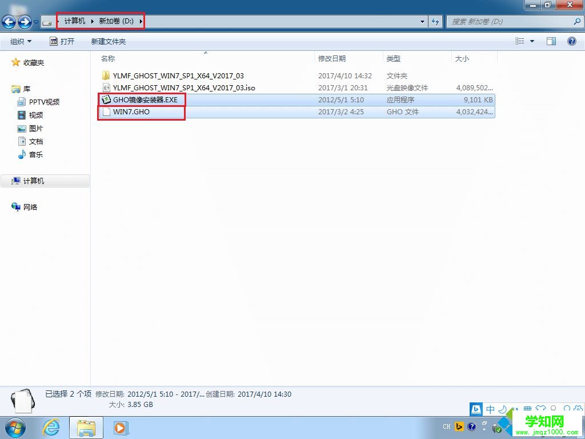This screenshot has width=585, height=439.
Task: Open the 组织 dropdown menu
Action: pyautogui.click(x=21, y=41)
